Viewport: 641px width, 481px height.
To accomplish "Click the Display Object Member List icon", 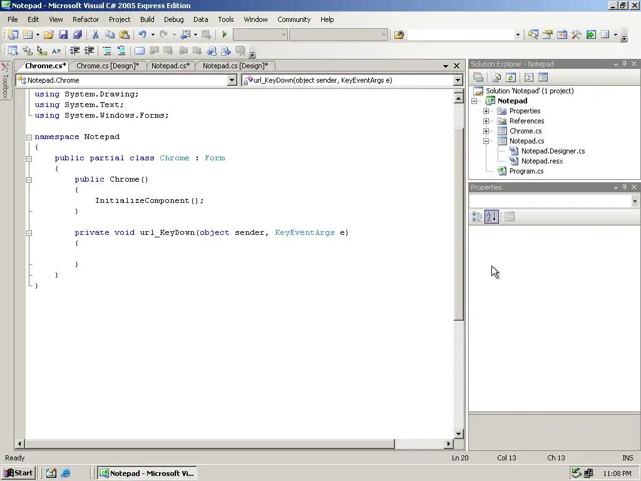I will (13, 51).
